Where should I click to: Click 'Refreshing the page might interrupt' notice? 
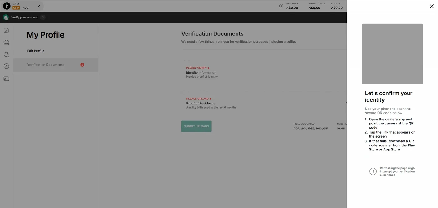point(398,171)
